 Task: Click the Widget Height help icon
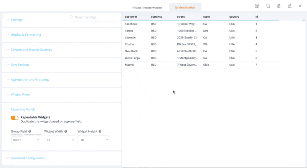click(100, 131)
